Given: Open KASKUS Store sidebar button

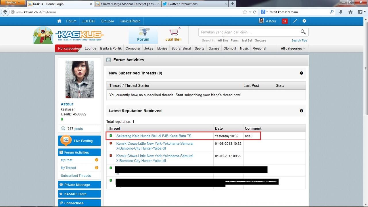Looking at the screenshot, I should point(79,194).
